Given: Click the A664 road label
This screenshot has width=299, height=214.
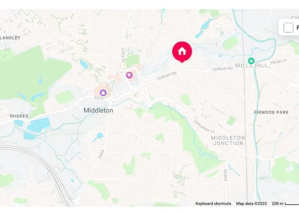Looking at the screenshot, I should coord(101,154).
